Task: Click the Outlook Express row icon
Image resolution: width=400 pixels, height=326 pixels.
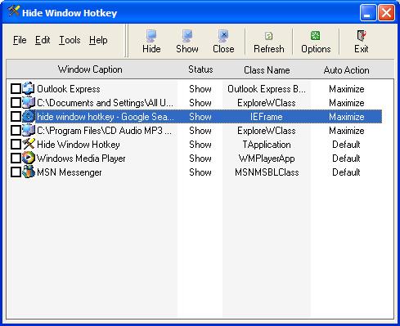Action: [x=29, y=88]
